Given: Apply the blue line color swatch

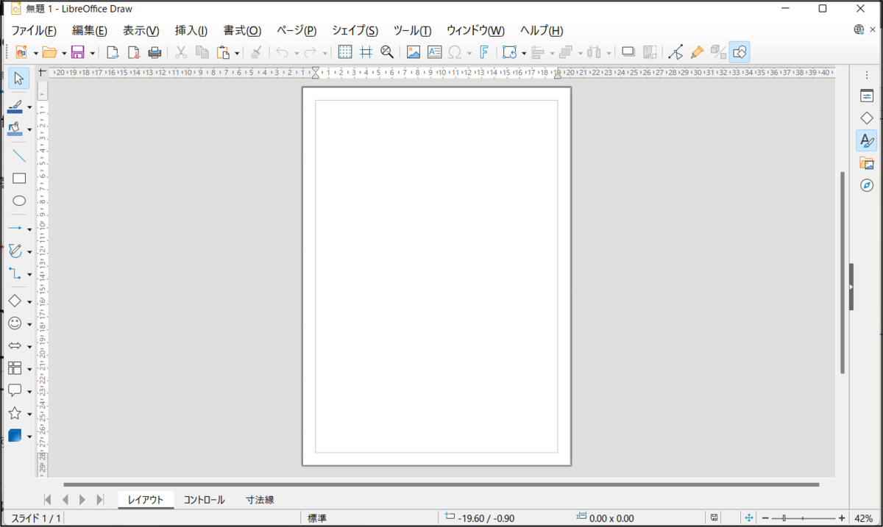Looking at the screenshot, I should (15, 107).
